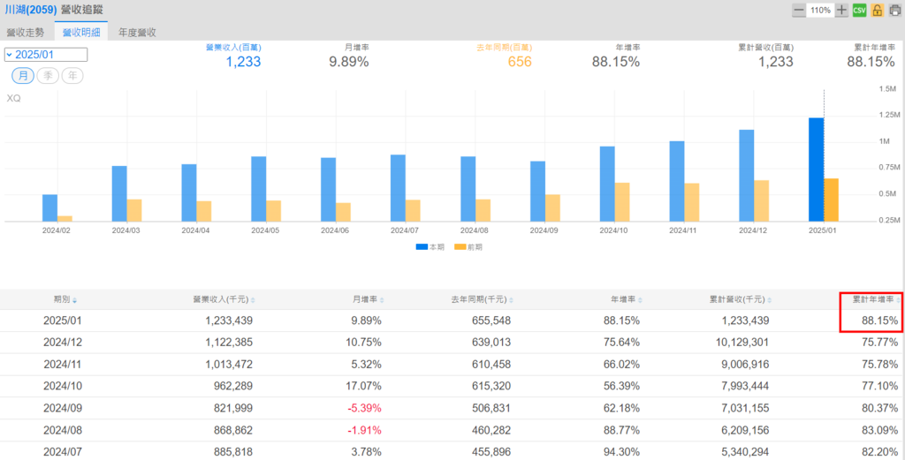Click the orange 2025/01 prior-year bar
This screenshot has width=905, height=460.
(831, 200)
